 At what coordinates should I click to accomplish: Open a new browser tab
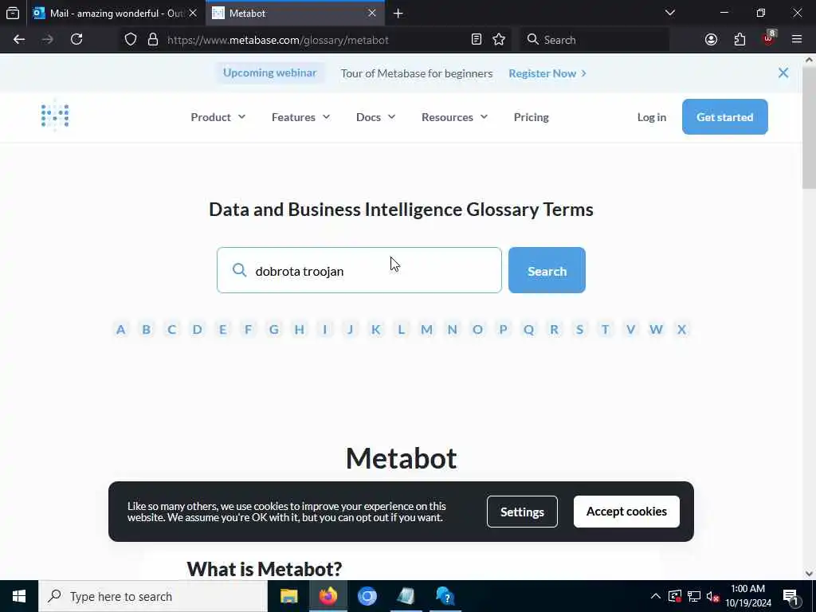(x=398, y=13)
